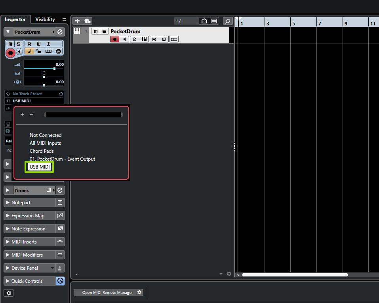
Task: Solo the PocketDrum track in track list
Action: tap(104, 31)
